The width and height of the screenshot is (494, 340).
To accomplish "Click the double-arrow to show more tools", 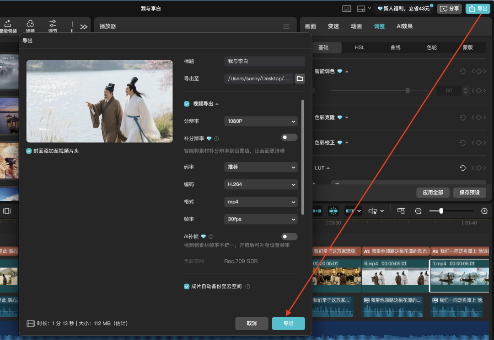I will pos(84,27).
